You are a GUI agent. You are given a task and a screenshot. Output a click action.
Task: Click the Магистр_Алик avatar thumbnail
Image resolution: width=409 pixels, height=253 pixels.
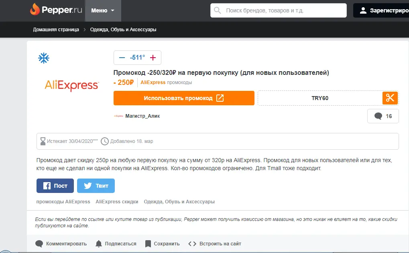pyautogui.click(x=118, y=116)
